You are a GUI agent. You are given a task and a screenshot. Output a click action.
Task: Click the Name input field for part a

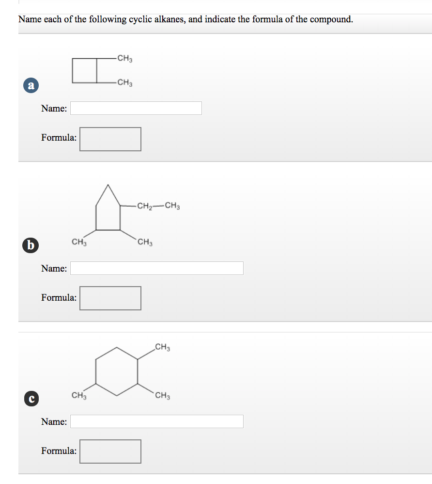136,108
